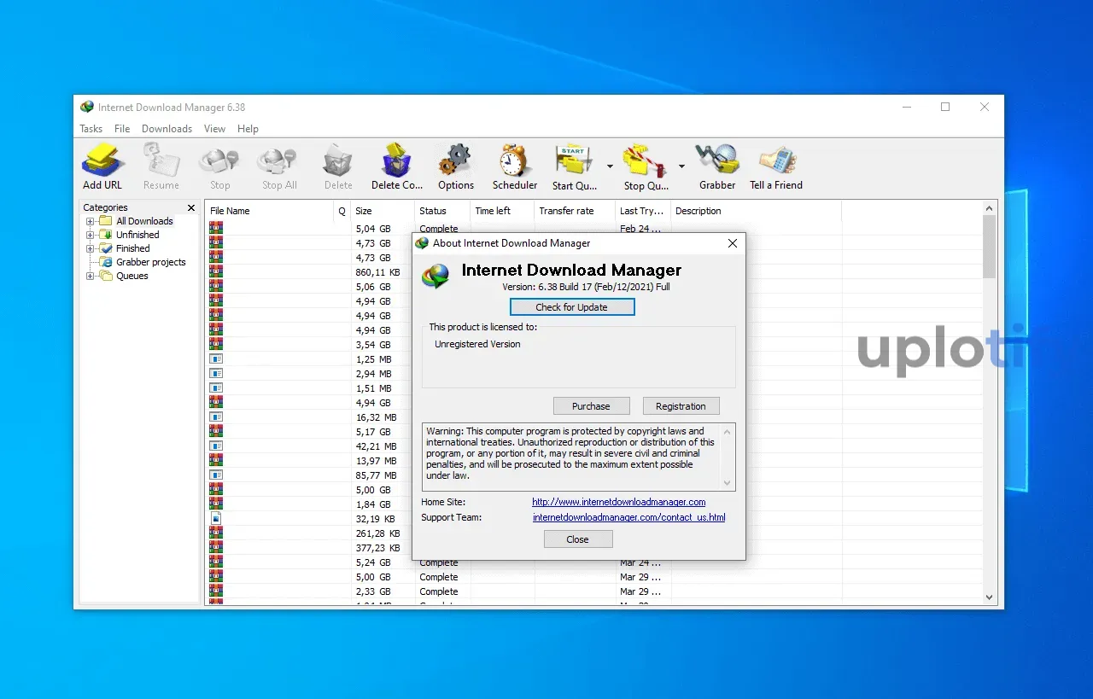Click the Delete toolbar icon
The width and height of the screenshot is (1093, 699).
pyautogui.click(x=338, y=161)
